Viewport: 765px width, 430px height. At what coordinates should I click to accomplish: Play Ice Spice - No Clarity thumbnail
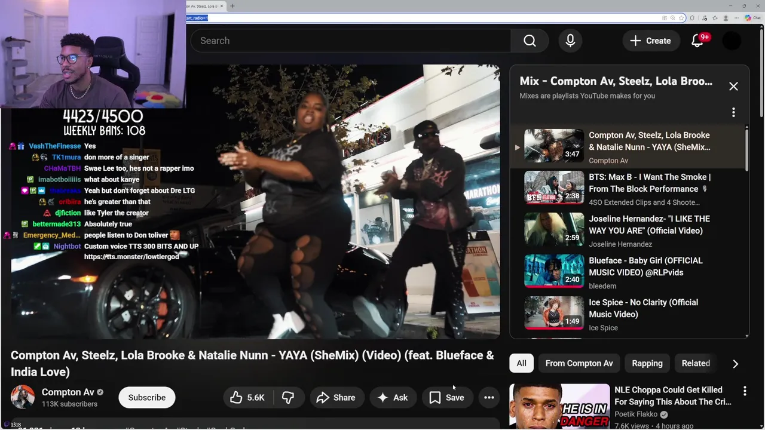pos(554,313)
